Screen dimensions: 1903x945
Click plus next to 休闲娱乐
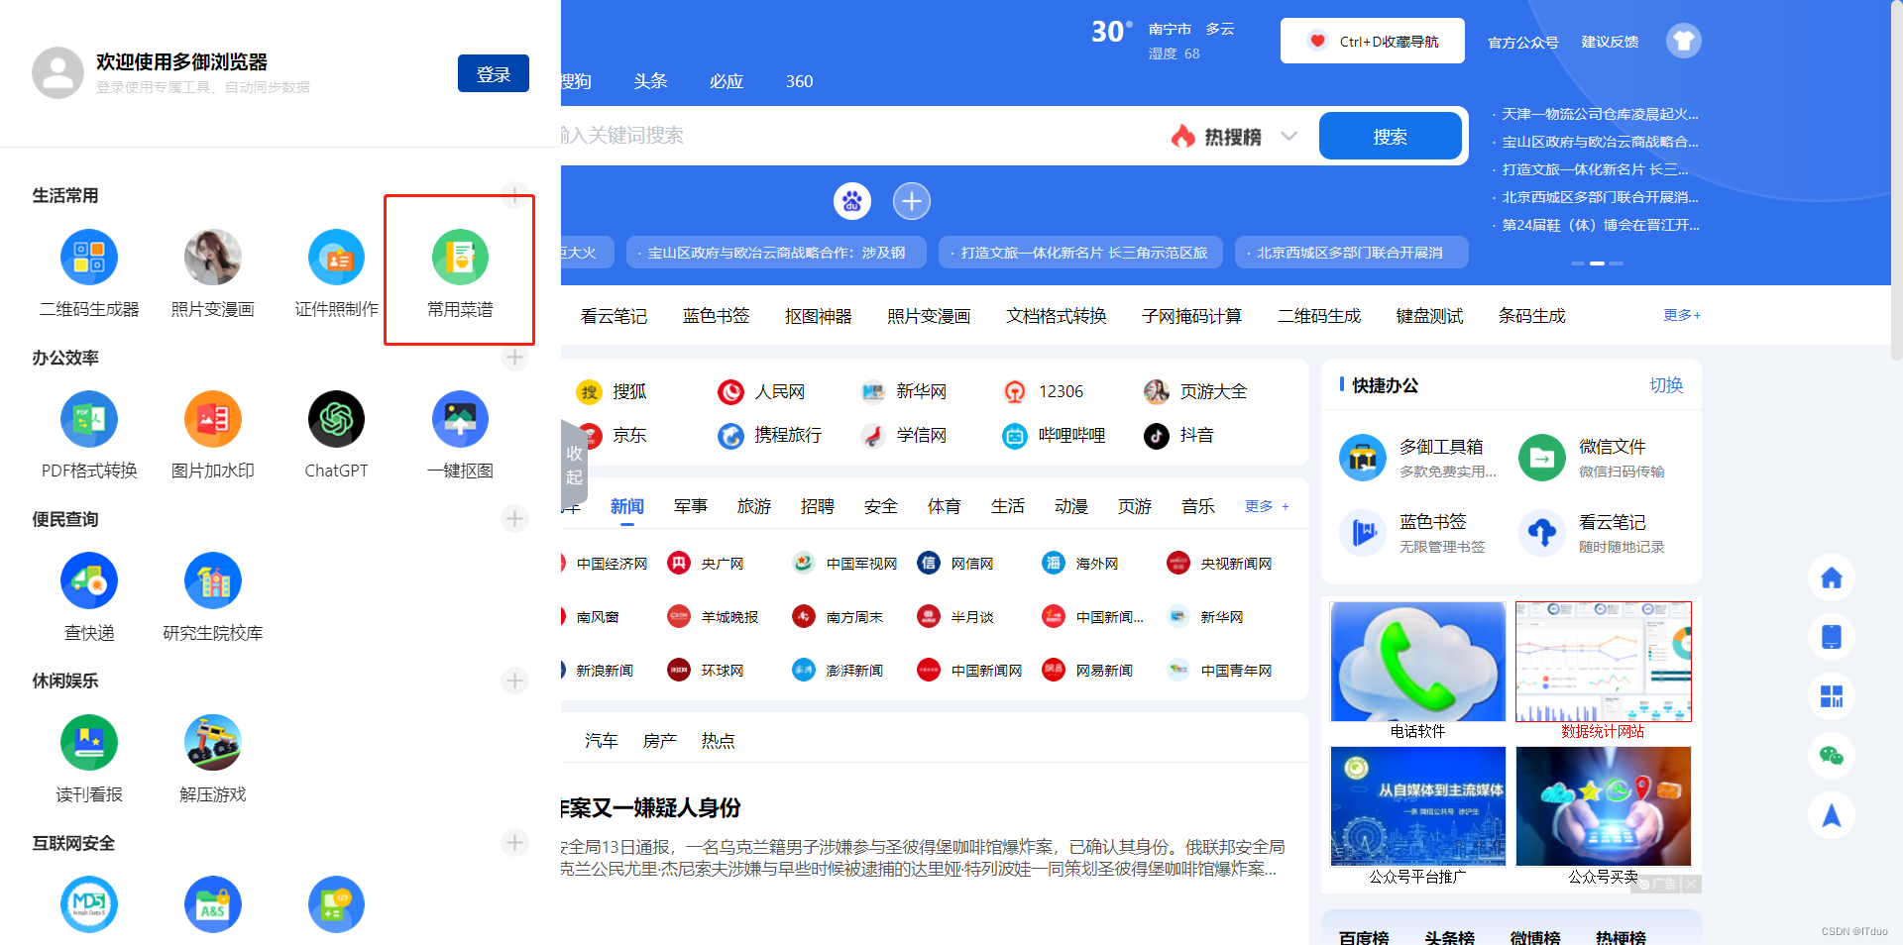[514, 681]
